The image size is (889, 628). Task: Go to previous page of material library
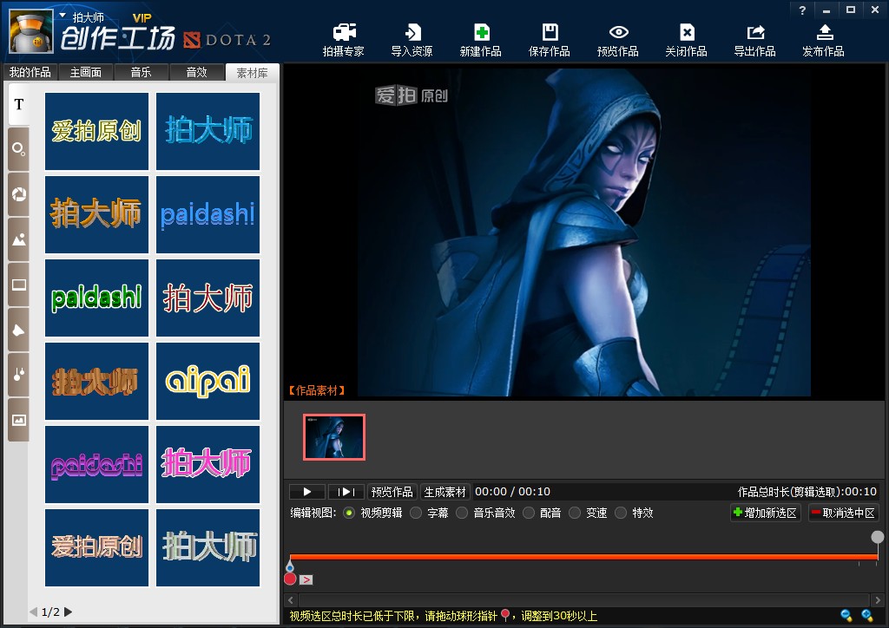[34, 612]
